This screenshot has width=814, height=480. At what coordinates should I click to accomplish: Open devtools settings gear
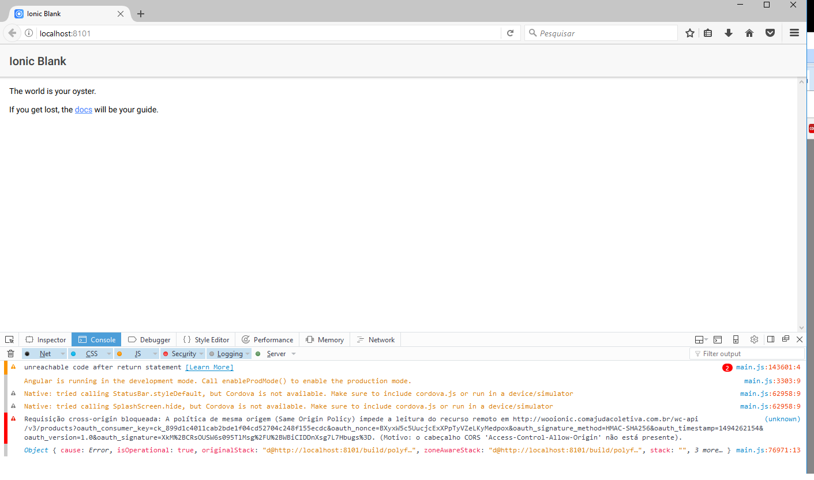coord(754,339)
